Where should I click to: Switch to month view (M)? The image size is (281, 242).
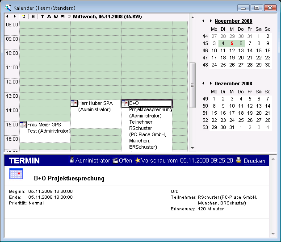coord(63,17)
